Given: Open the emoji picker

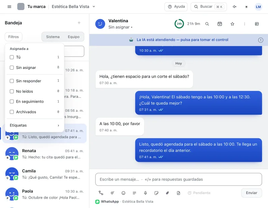Looking at the screenshot, I should [123, 193].
